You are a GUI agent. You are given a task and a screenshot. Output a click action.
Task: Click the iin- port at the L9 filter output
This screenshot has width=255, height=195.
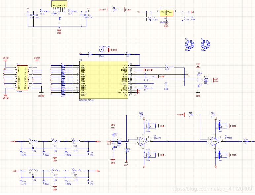(98, 171)
